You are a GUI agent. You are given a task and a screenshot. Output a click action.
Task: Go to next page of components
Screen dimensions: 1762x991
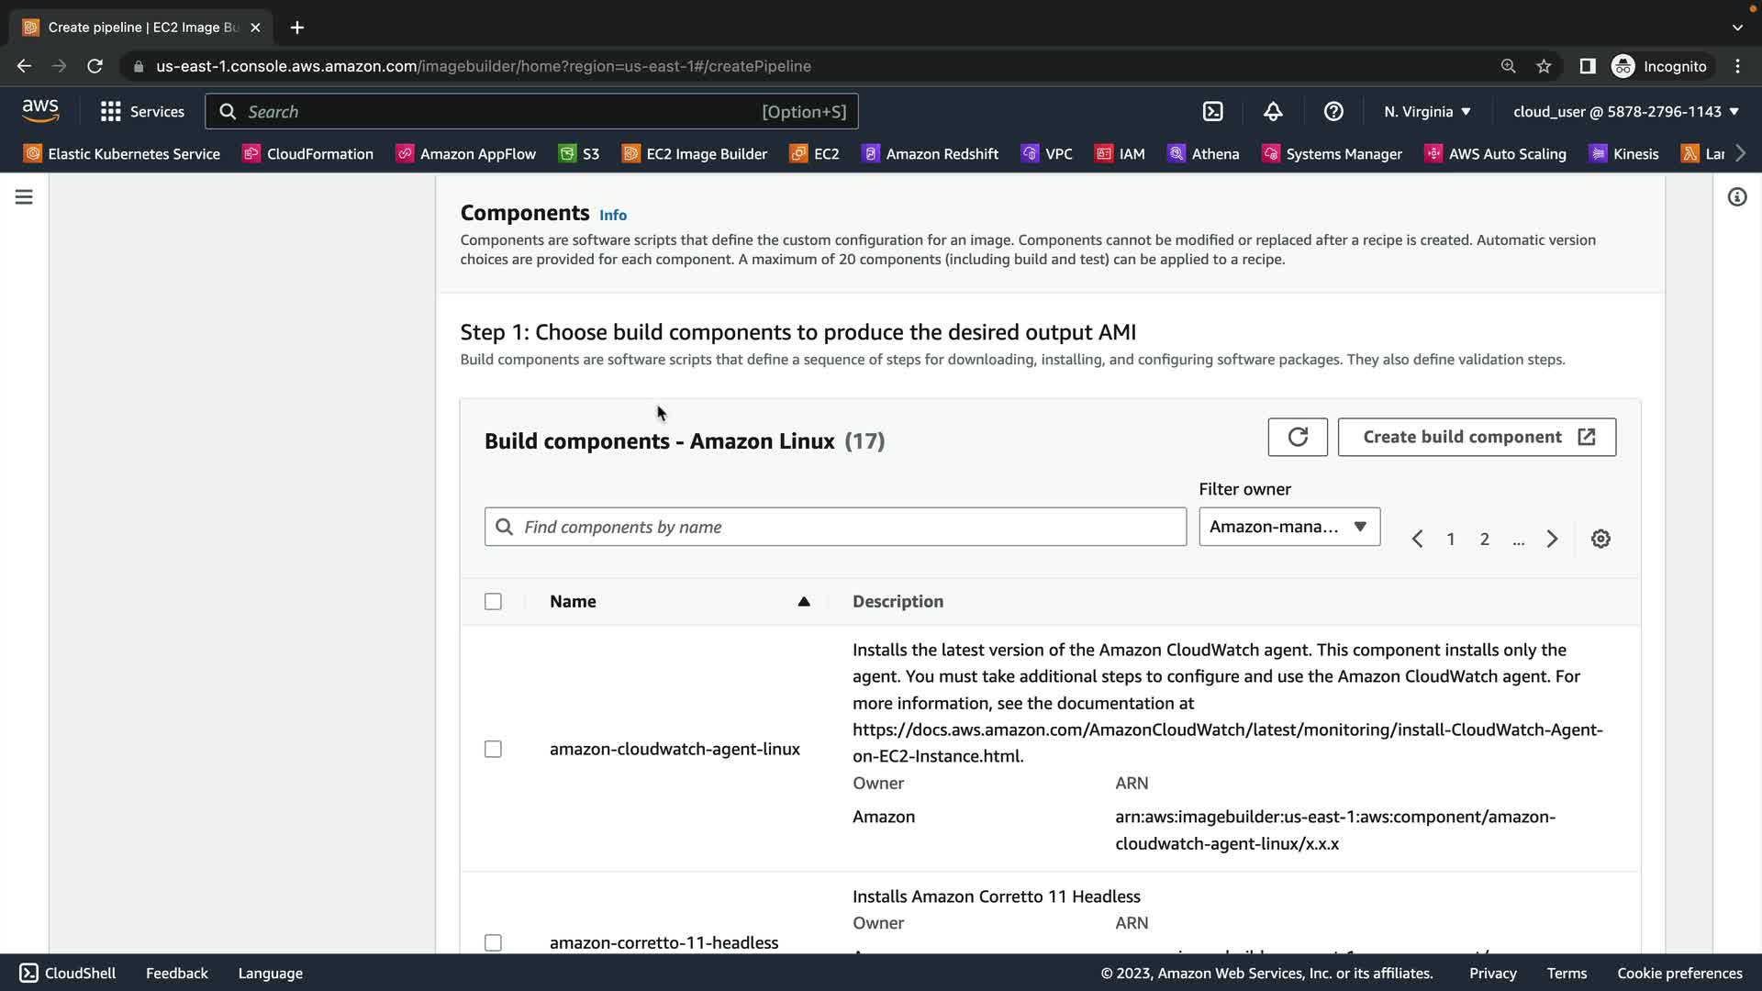pos(1552,540)
